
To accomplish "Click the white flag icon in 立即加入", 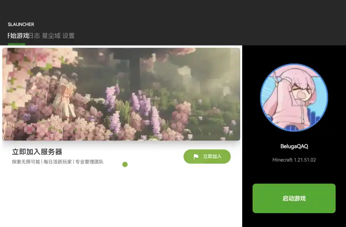I will coord(196,157).
